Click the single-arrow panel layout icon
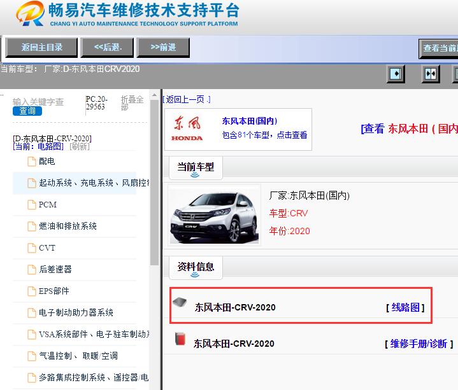This screenshot has height=390, width=458. point(396,74)
